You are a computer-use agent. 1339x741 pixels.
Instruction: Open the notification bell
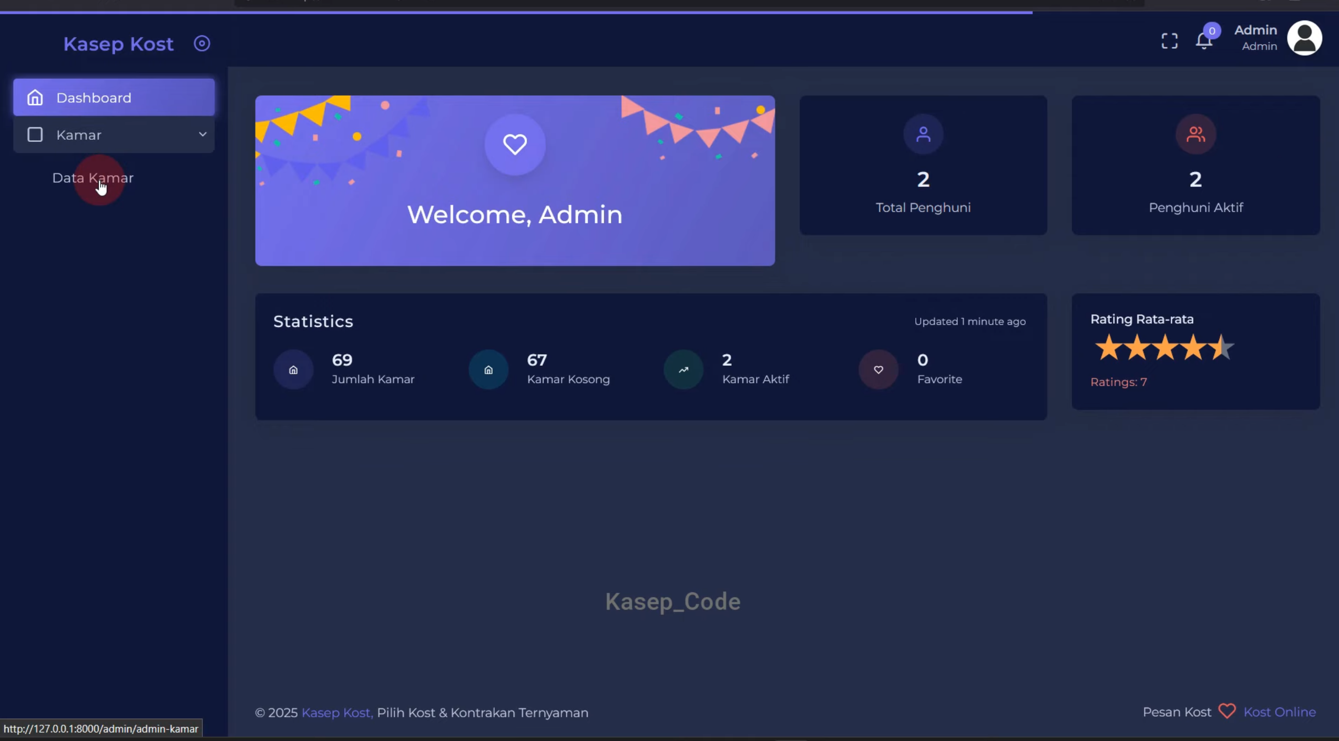pyautogui.click(x=1203, y=41)
